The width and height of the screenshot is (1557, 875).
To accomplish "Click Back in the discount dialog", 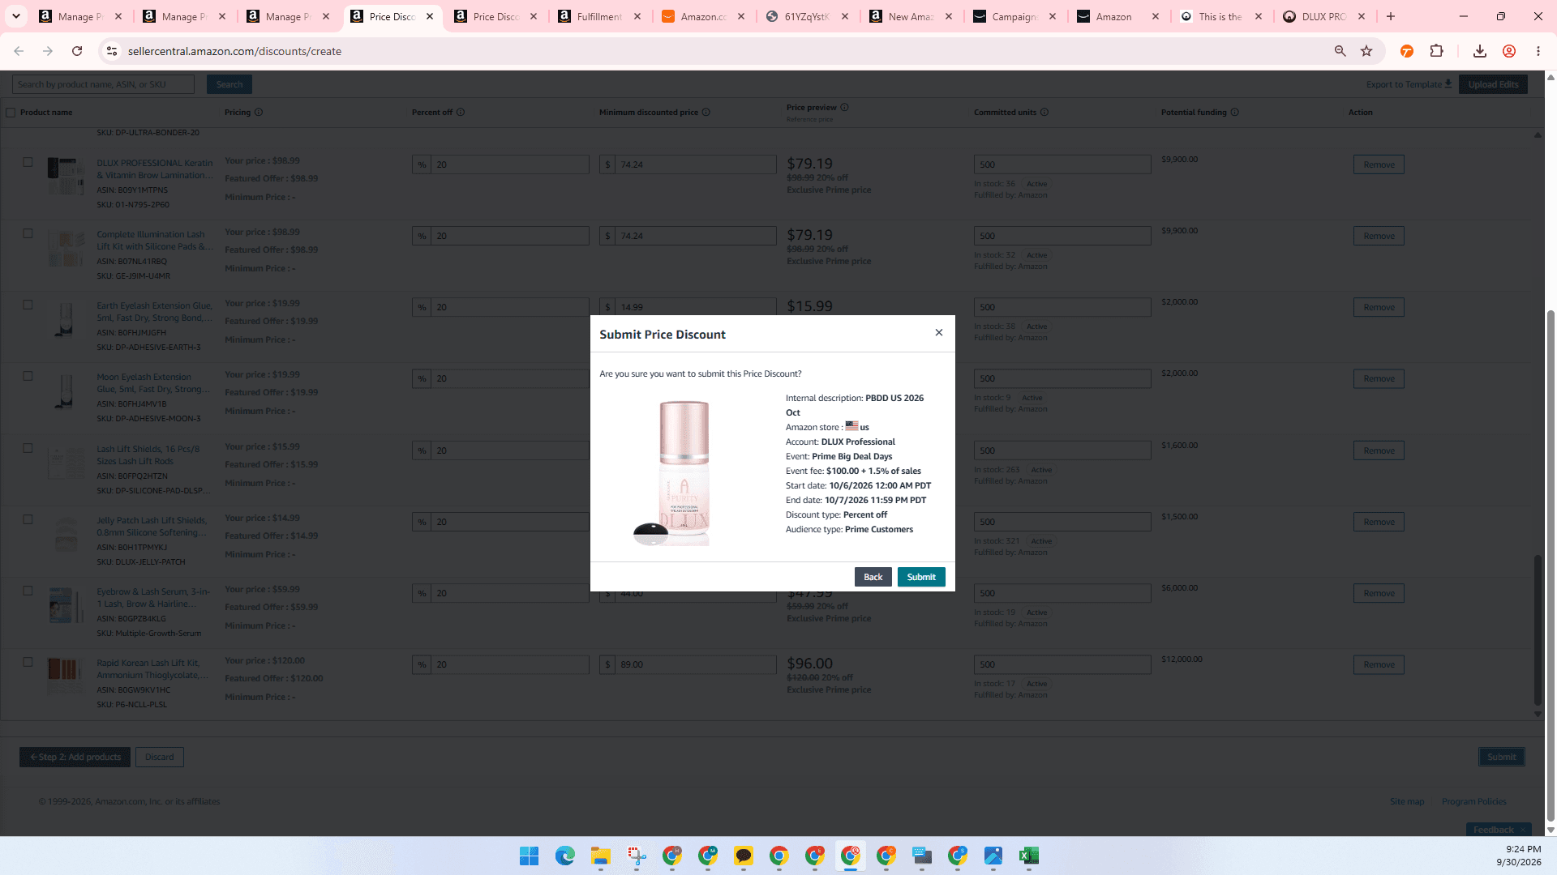I will (x=873, y=577).
